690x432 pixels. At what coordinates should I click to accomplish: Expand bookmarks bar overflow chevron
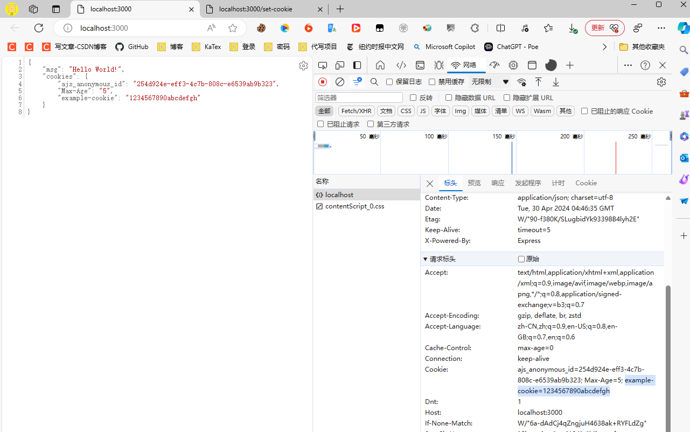coord(604,47)
